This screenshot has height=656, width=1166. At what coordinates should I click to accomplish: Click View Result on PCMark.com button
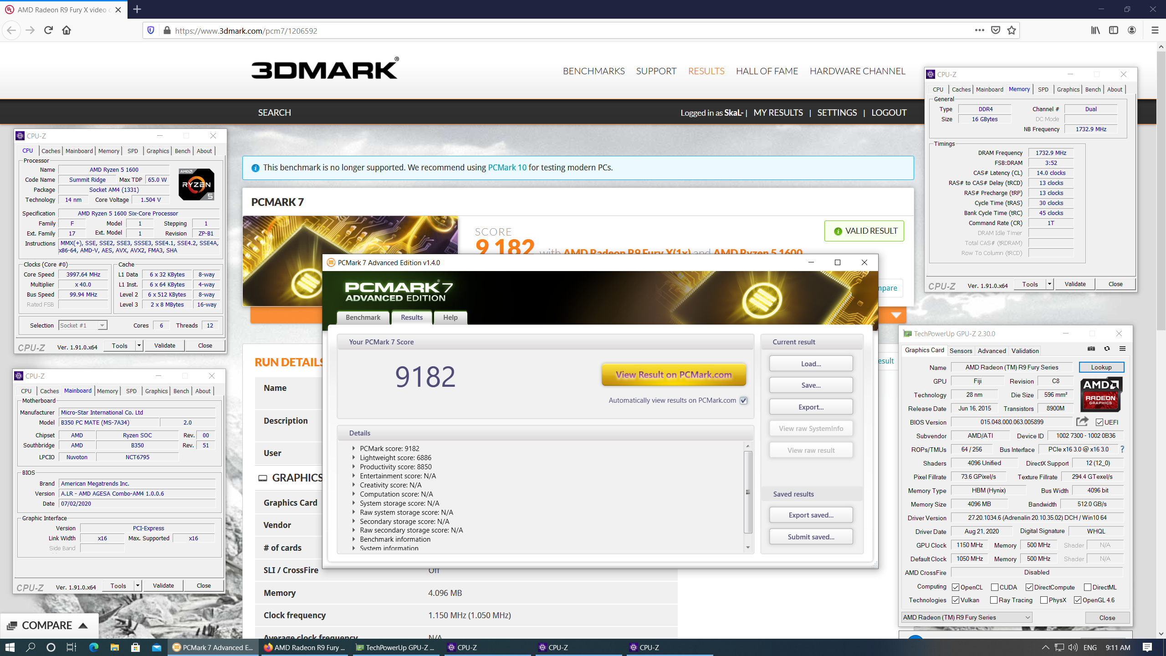tap(674, 374)
